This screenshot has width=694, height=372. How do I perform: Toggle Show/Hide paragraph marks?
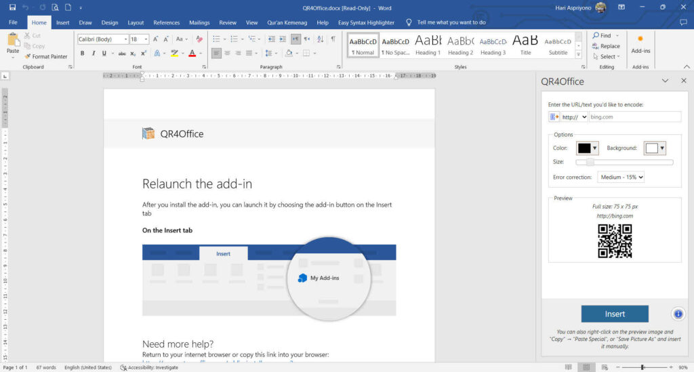tap(333, 39)
